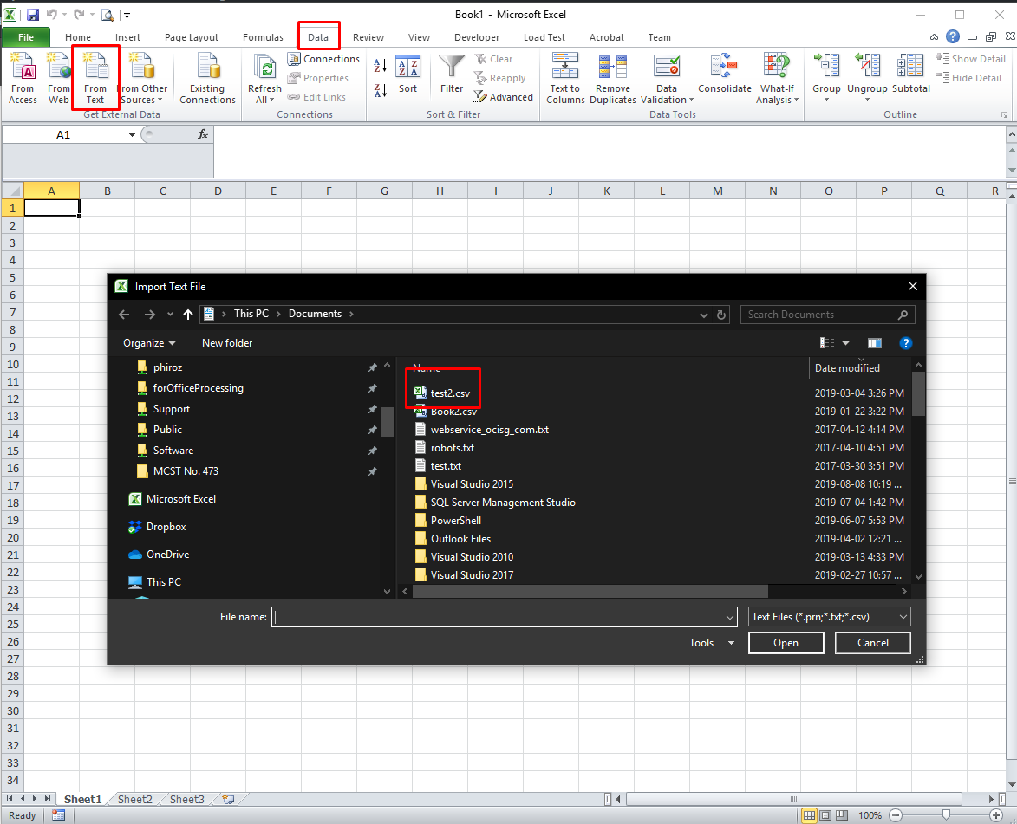Switch to Page Layout view in status bar
The height and width of the screenshot is (824, 1017).
click(825, 815)
